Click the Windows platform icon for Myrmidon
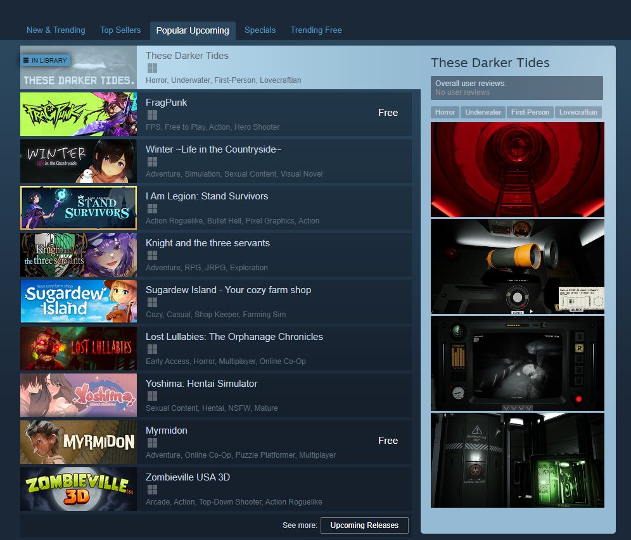Viewport: 631px width, 540px height. (151, 443)
